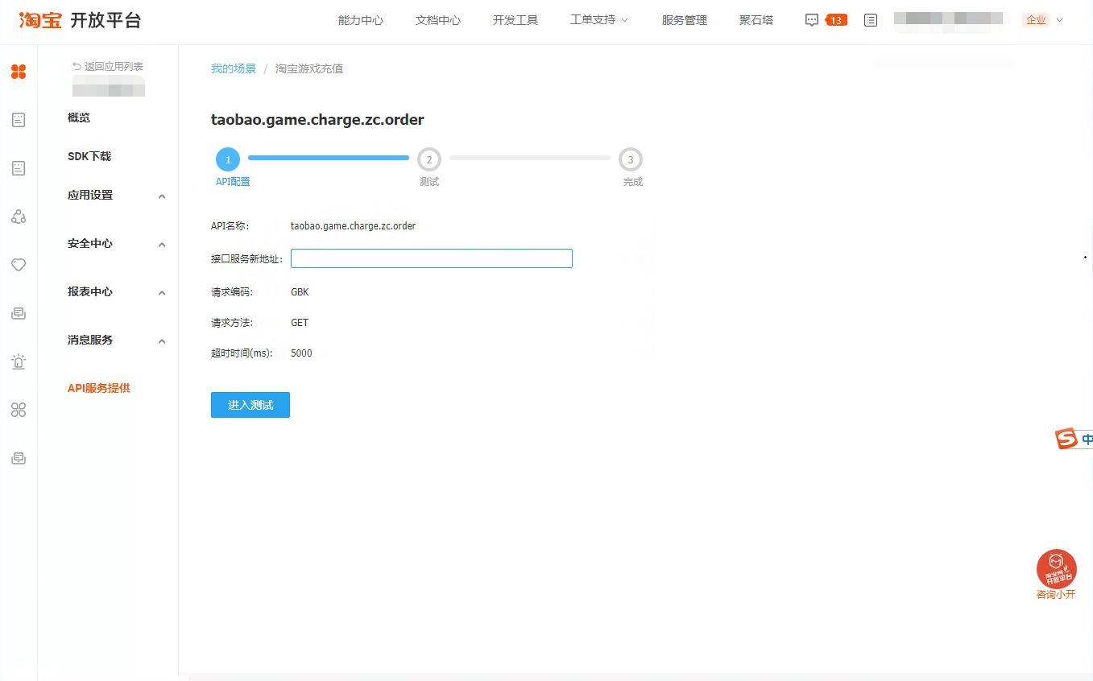The height and width of the screenshot is (681, 1093).
Task: Click the 返回应用列表 link
Action: point(114,66)
